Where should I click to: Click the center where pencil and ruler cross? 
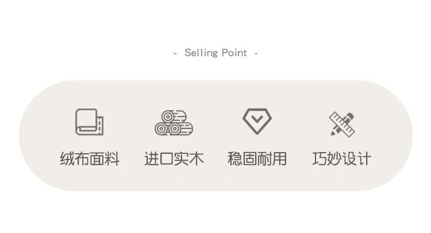342,123
